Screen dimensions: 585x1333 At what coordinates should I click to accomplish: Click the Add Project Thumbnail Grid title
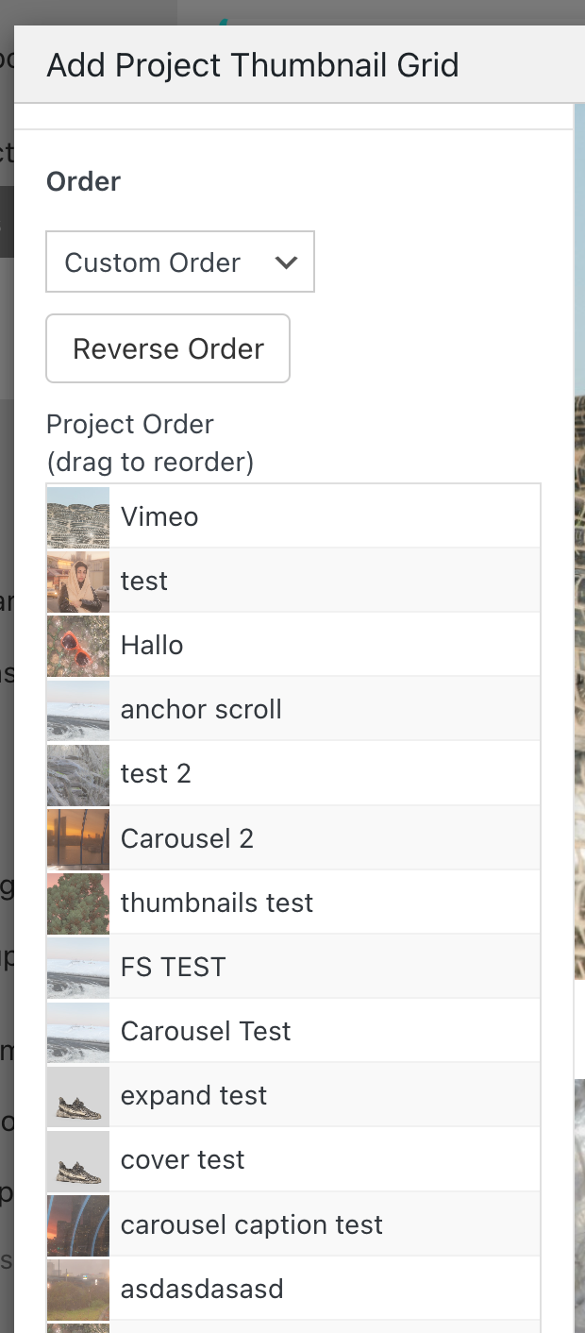252,64
